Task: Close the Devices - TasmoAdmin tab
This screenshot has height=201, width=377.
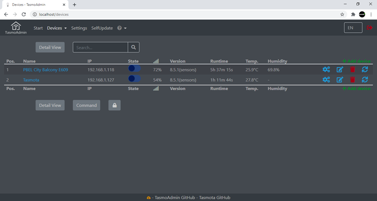Action: 64,4
